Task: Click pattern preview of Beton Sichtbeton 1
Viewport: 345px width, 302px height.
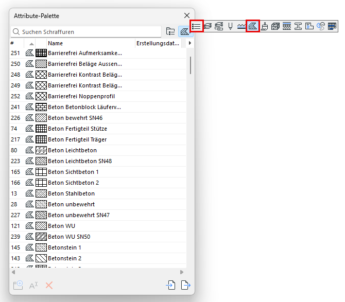Action: [41, 172]
